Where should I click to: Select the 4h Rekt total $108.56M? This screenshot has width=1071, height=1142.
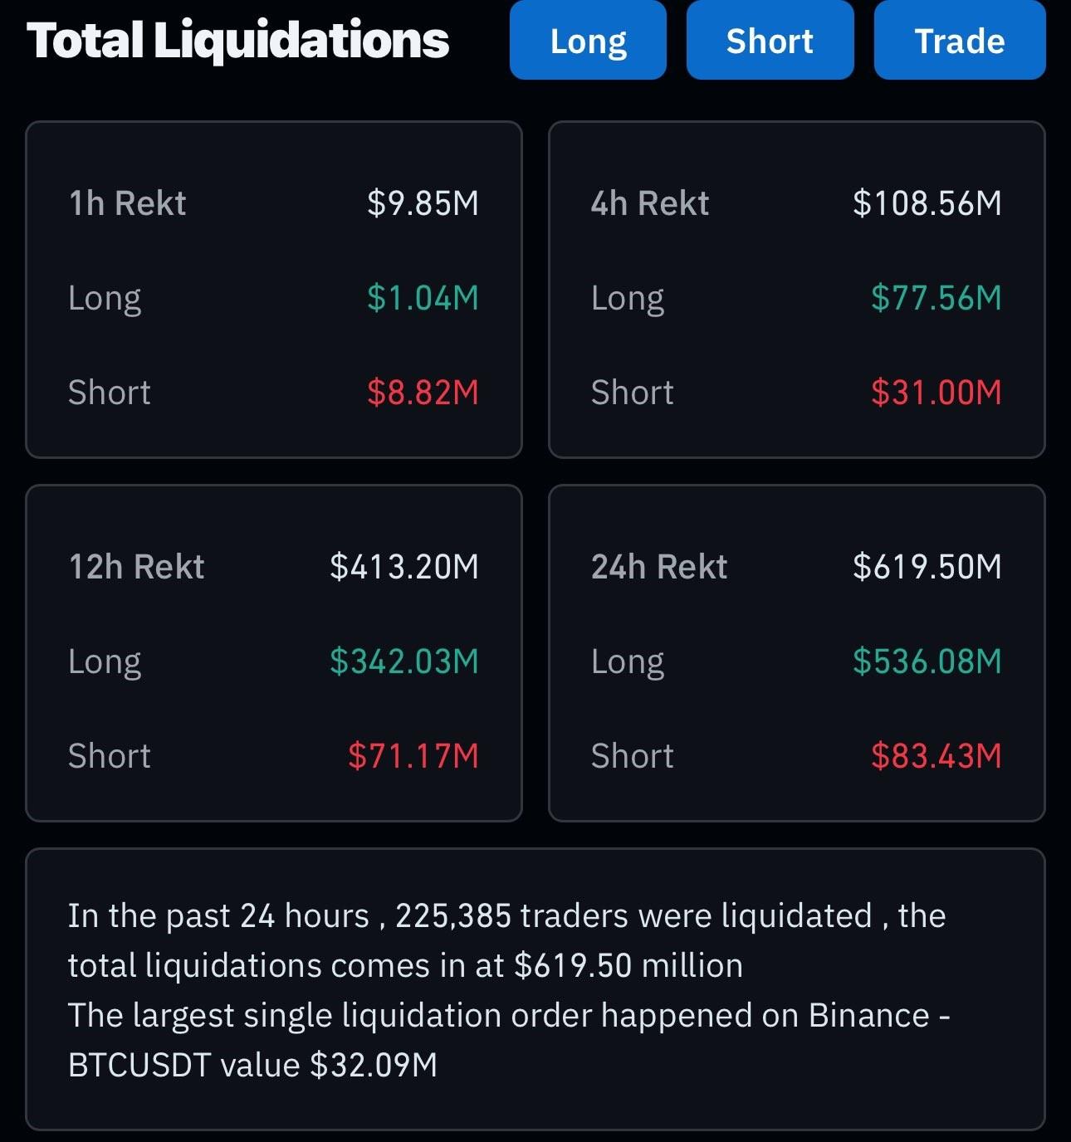927,203
